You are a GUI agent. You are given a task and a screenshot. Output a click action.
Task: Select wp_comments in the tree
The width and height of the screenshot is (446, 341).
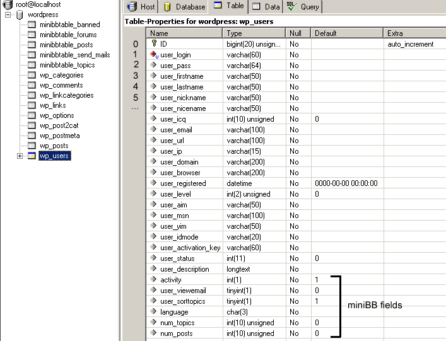pos(61,85)
